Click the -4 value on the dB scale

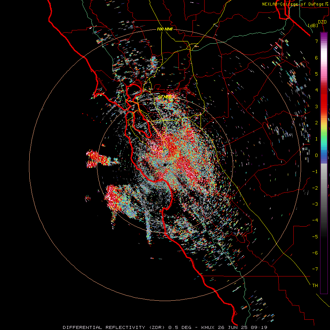(315, 220)
